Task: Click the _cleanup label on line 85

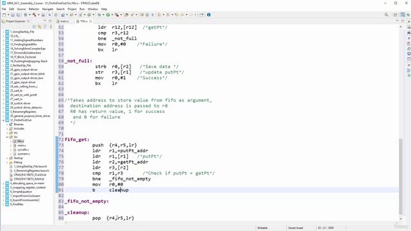Action: [x=77, y=212]
